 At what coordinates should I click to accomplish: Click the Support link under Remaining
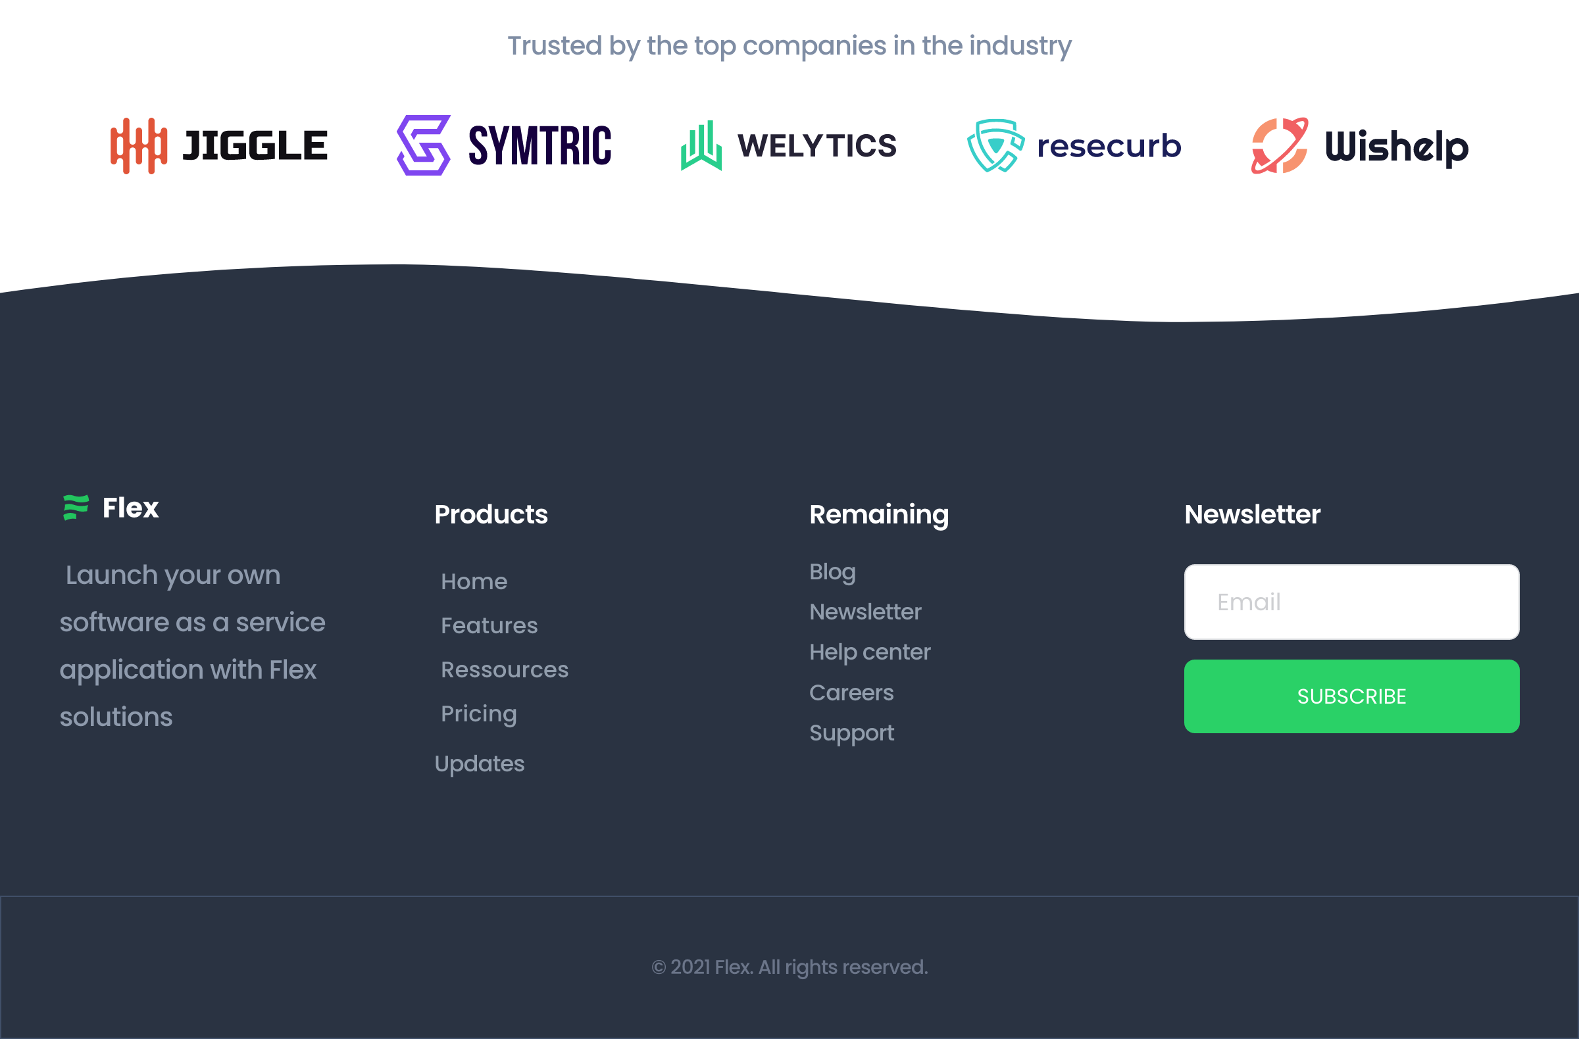(851, 733)
